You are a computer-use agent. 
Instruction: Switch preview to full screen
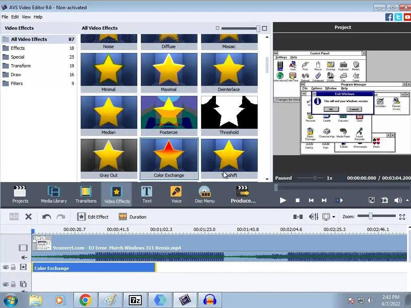click(x=371, y=201)
